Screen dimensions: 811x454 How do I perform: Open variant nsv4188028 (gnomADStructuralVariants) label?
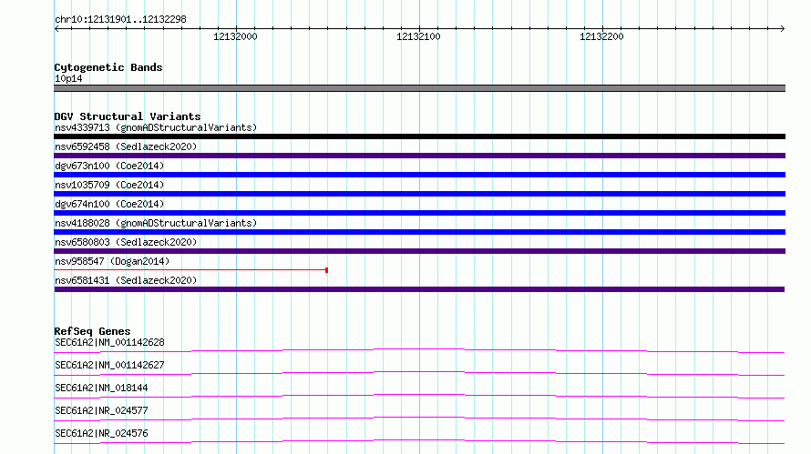156,223
